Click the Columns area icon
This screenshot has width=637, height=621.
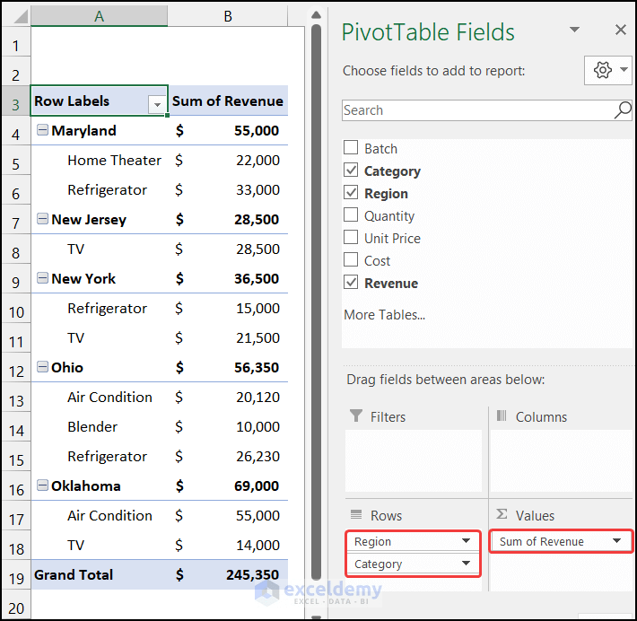[502, 415]
